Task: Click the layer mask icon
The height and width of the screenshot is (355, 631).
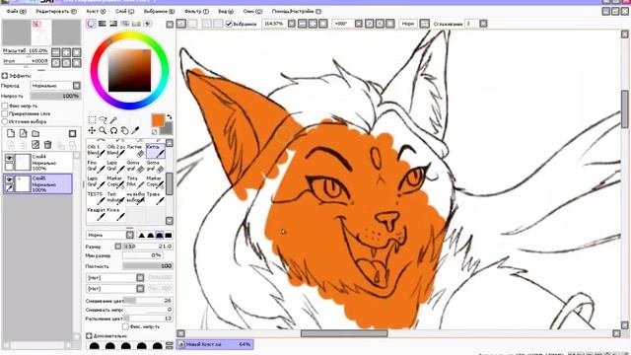Action: [x=72, y=133]
